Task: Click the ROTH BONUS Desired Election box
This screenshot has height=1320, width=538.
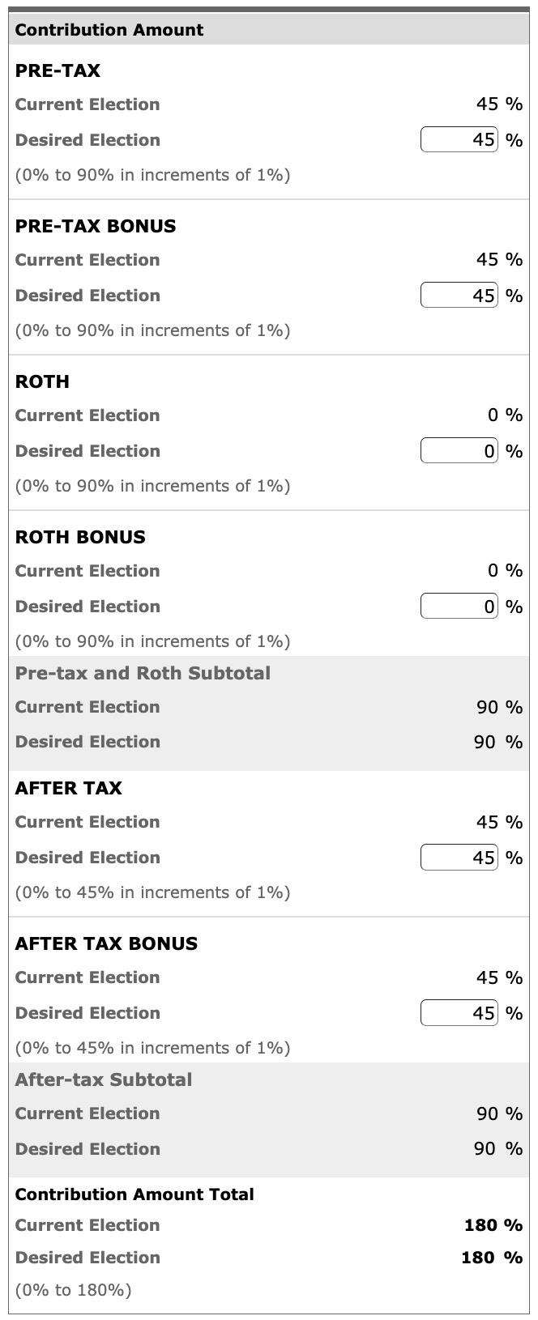Action: 459,606
